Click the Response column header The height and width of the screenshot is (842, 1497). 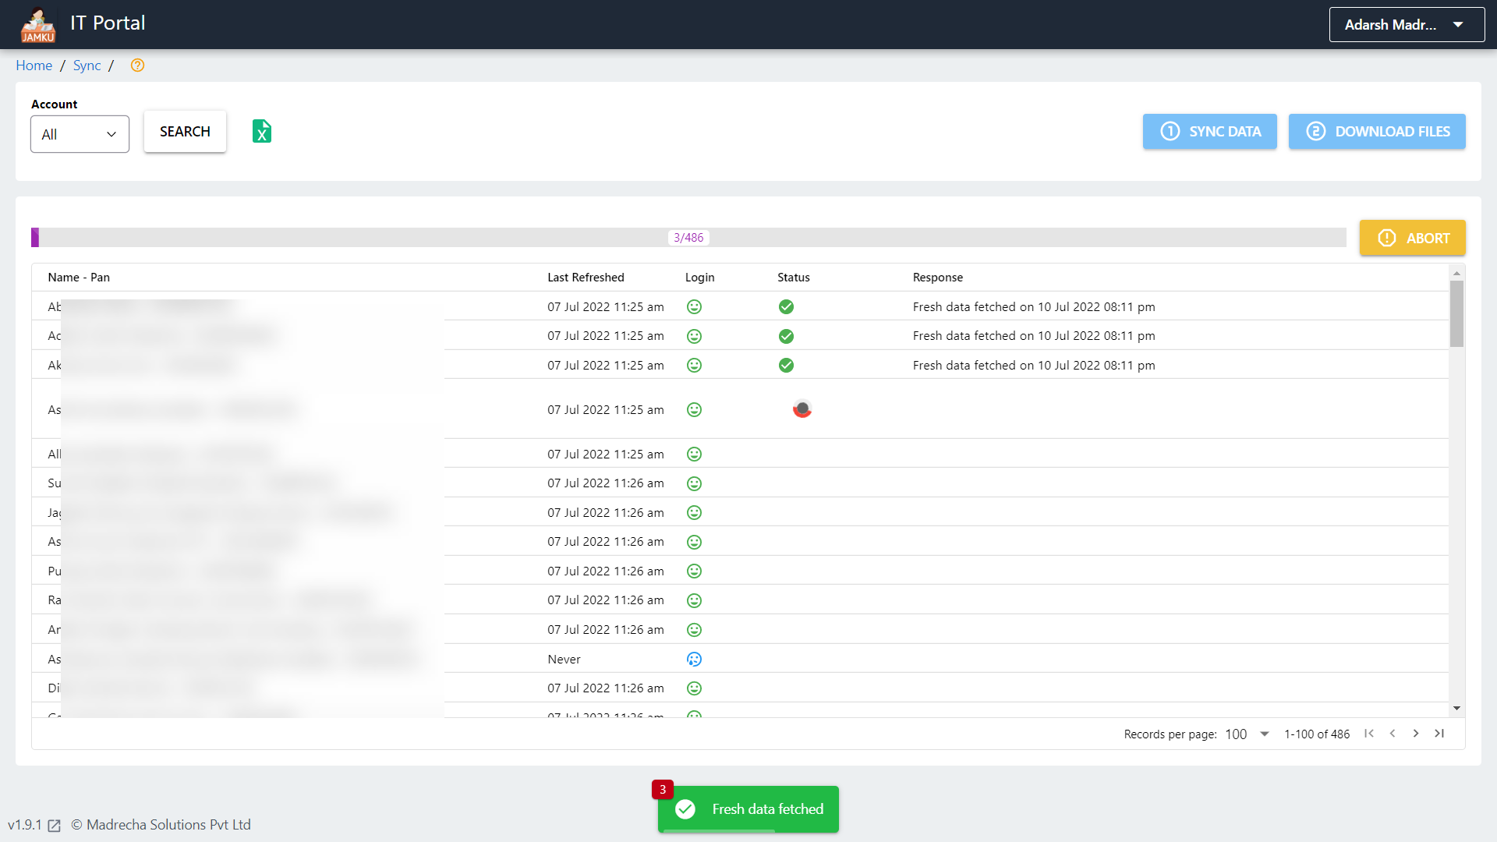click(938, 278)
